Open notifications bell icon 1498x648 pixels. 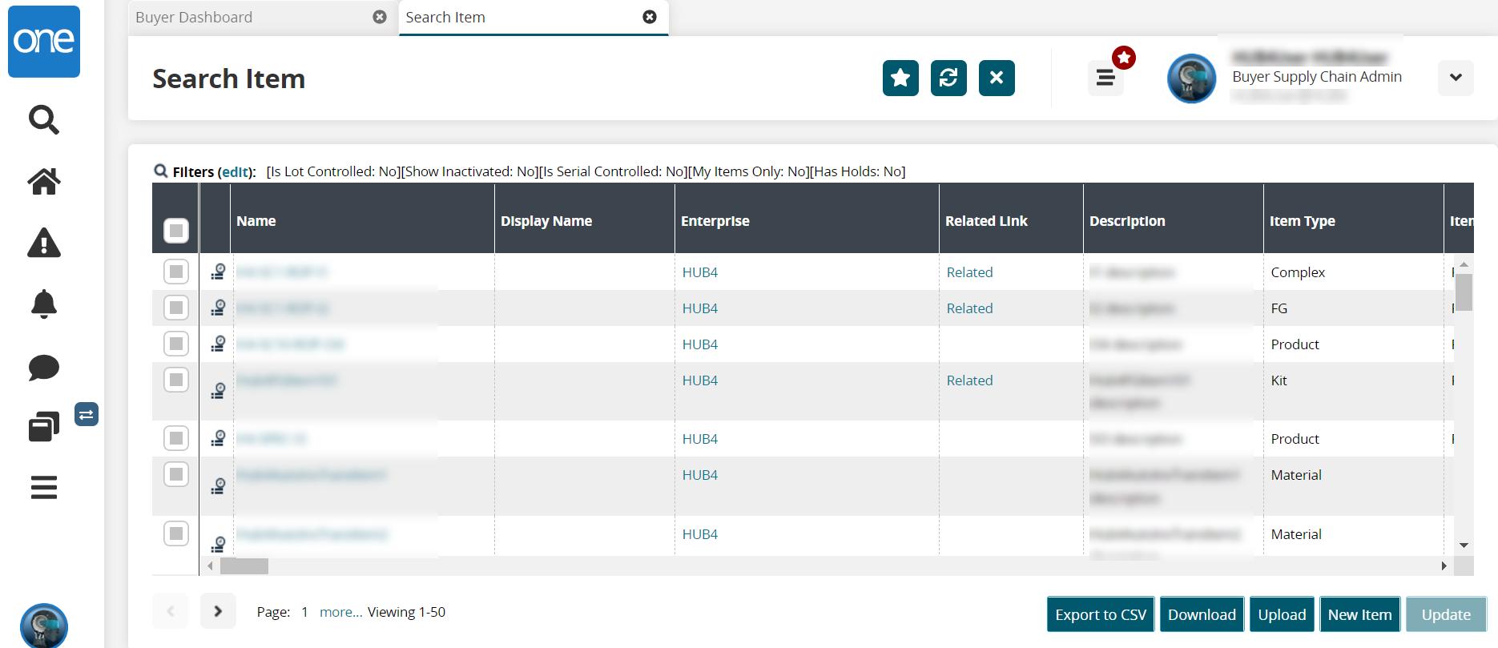pyautogui.click(x=44, y=304)
